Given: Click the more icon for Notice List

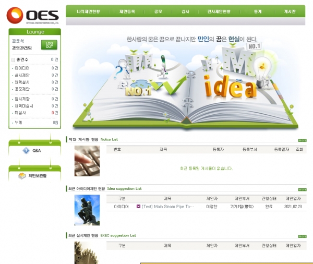Looking at the screenshot, I should pos(302,140).
